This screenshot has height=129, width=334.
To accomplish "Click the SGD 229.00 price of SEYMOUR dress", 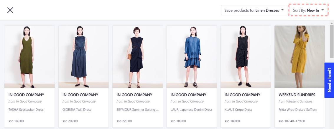I will click(124, 121).
